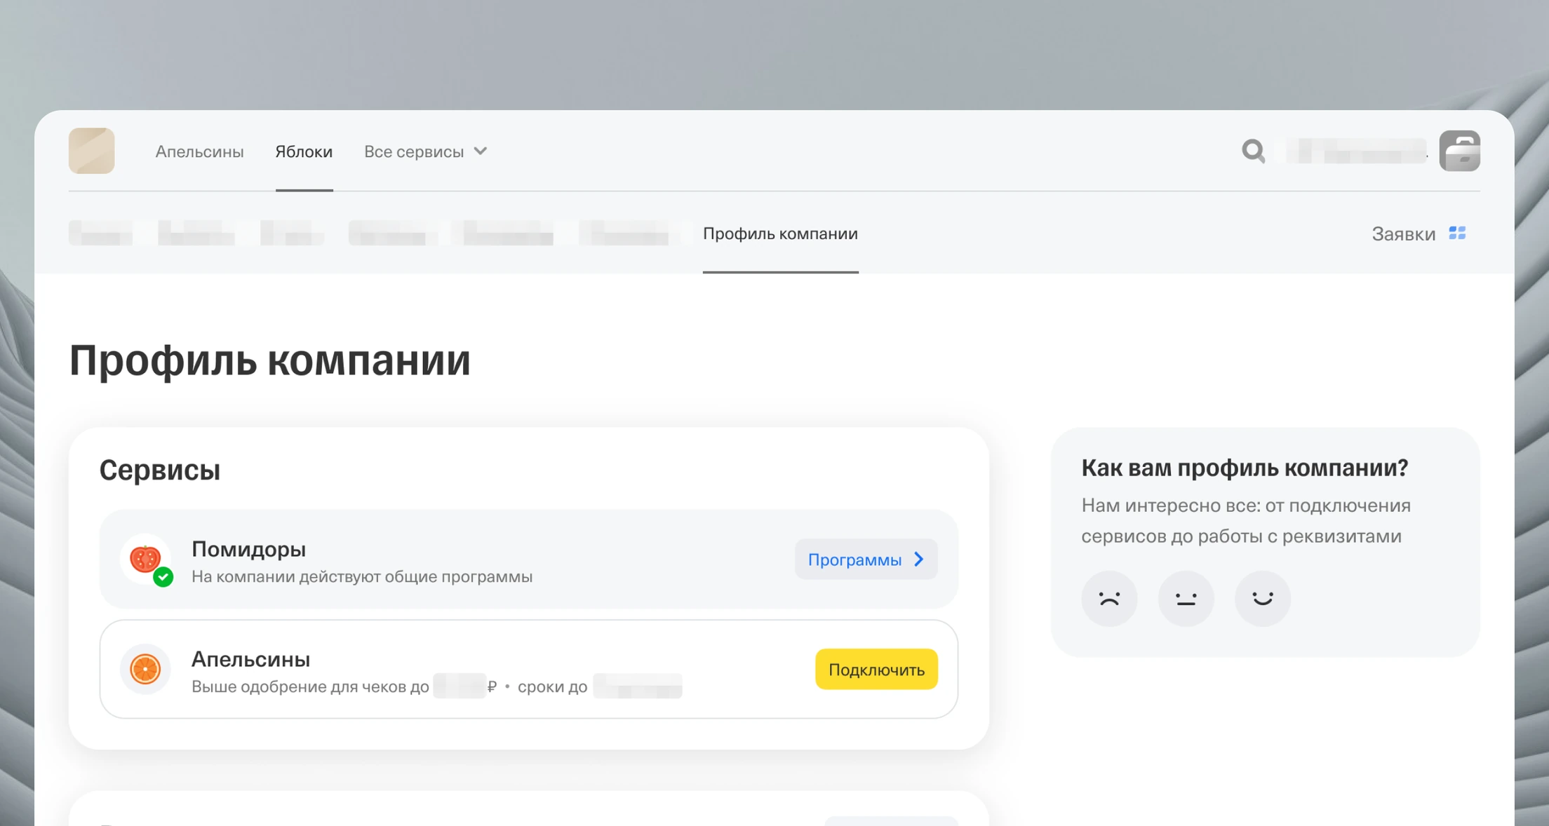This screenshot has height=826, width=1549.
Task: Click the 'Как вам профиль компании?' heading
Action: pyautogui.click(x=1245, y=468)
